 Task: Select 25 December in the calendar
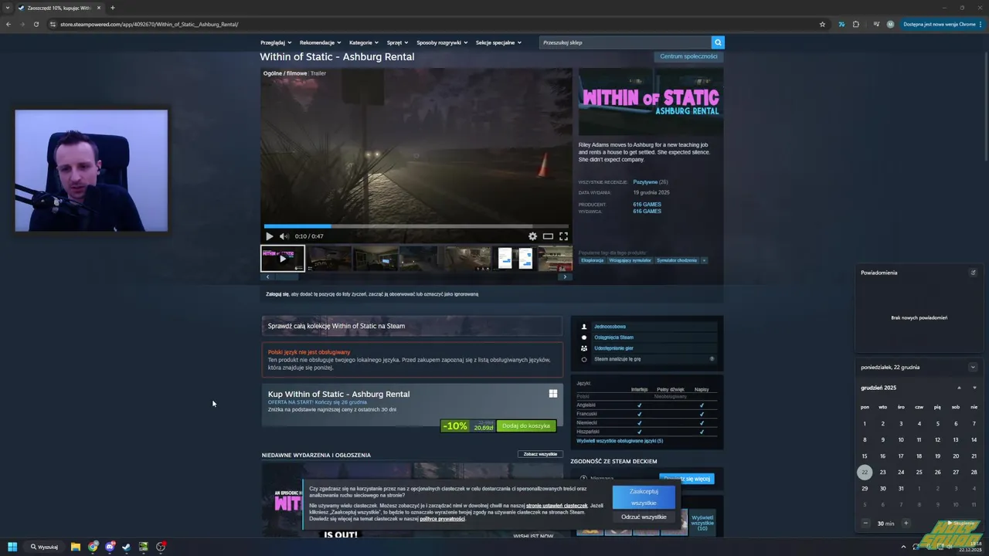click(919, 472)
